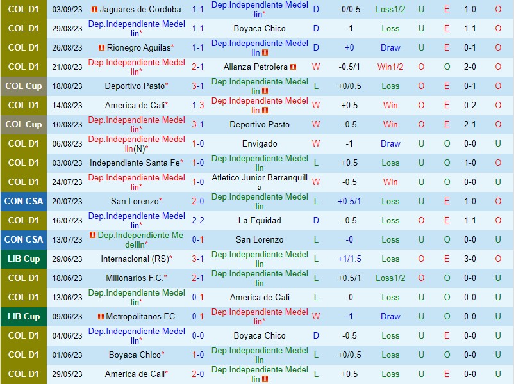Viewport: 514px width, 384px height.
Task: Open San Lorenzo link in 13/07/23 row
Action: pos(260,240)
